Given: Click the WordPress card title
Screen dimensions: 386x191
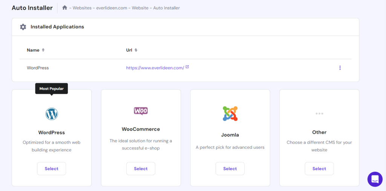Looking at the screenshot, I should [x=51, y=133].
